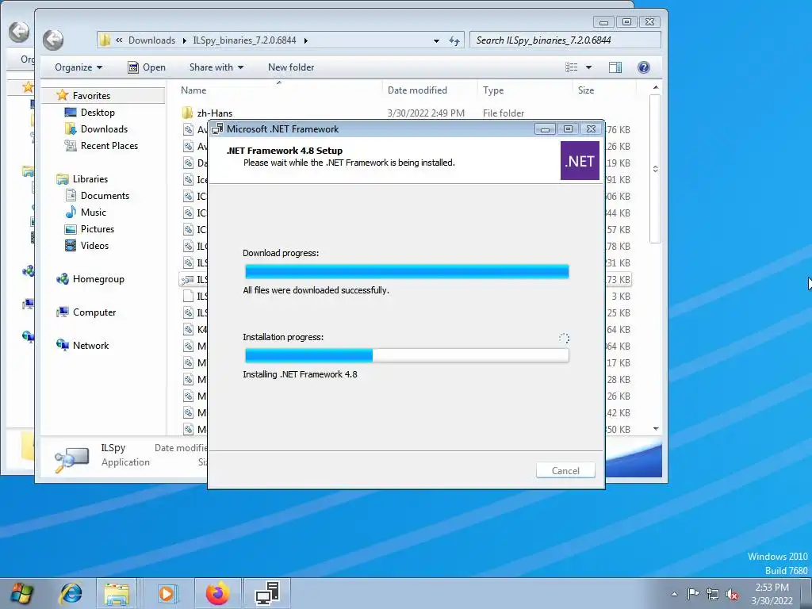
Task: Open Downloads in the Favorites list
Action: (x=104, y=129)
